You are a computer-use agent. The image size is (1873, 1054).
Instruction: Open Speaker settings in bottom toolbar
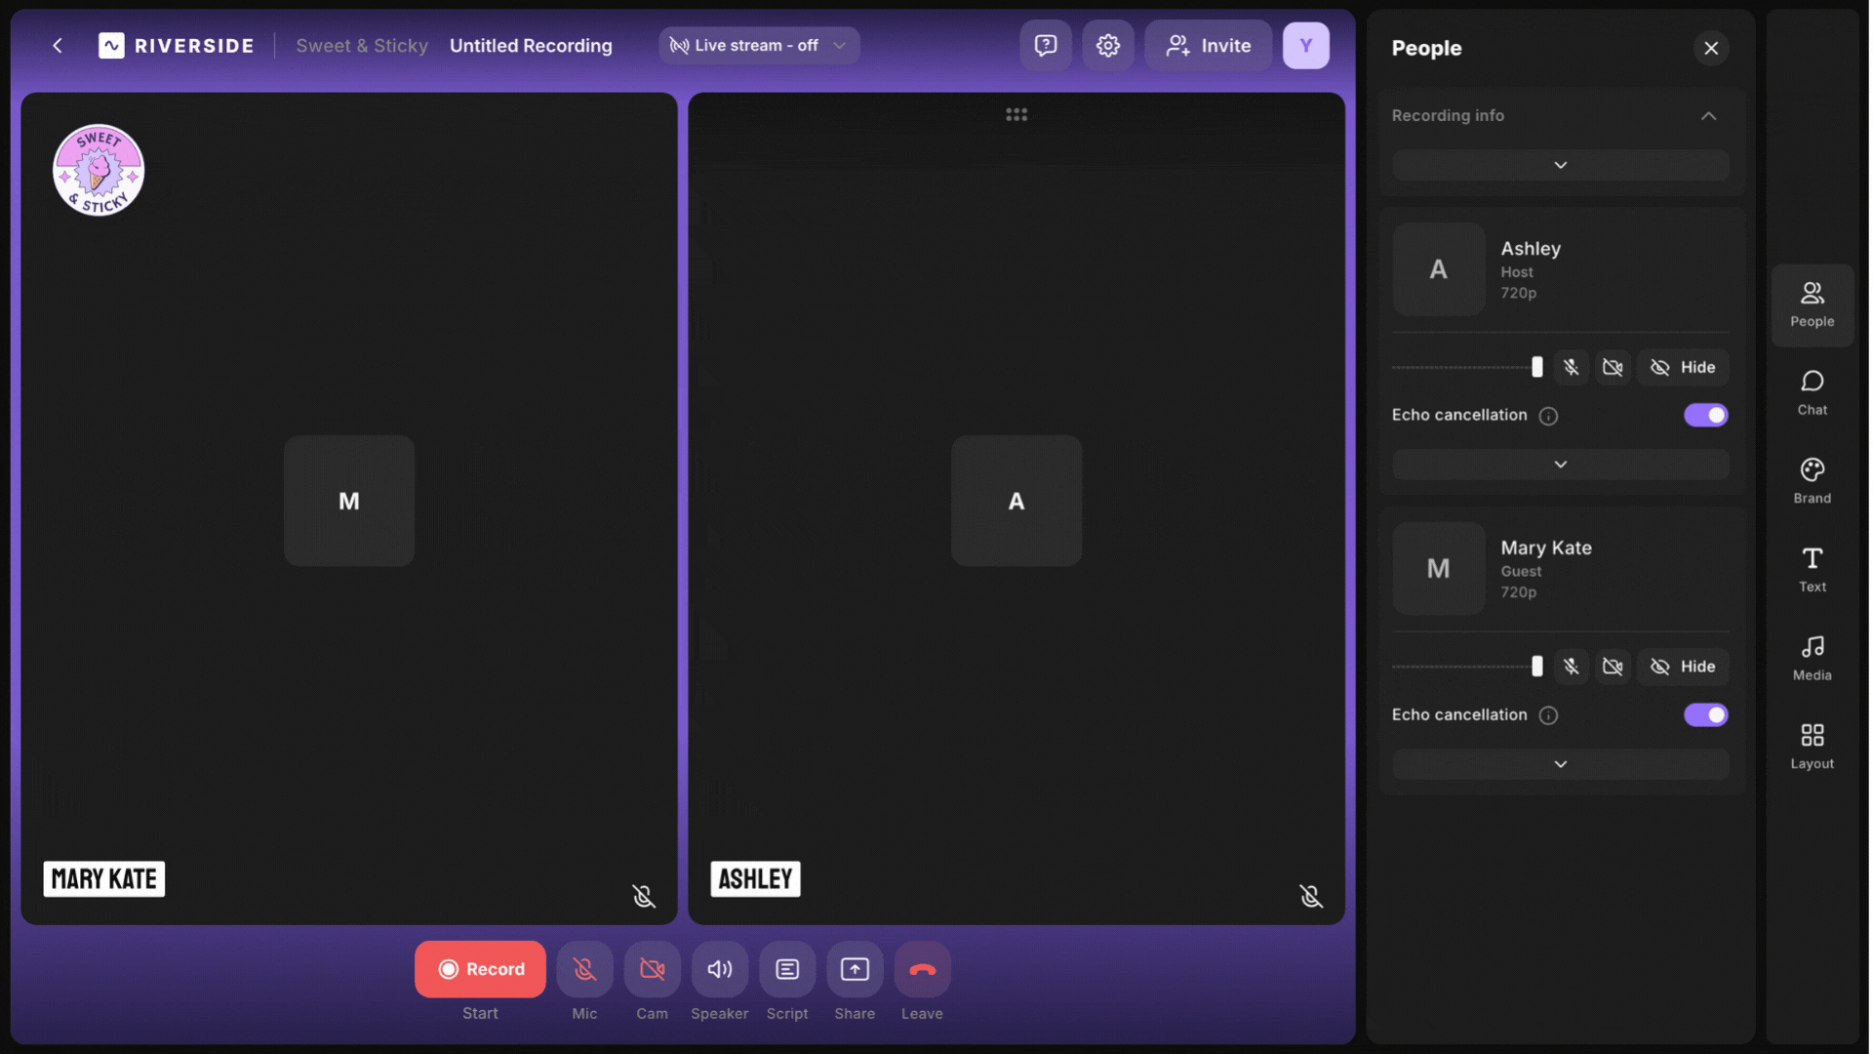719,969
